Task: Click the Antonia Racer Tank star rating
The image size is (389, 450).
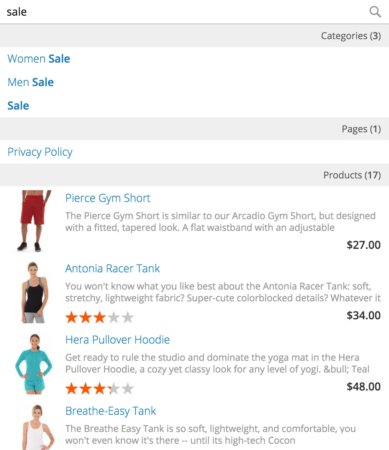Action: click(x=100, y=317)
